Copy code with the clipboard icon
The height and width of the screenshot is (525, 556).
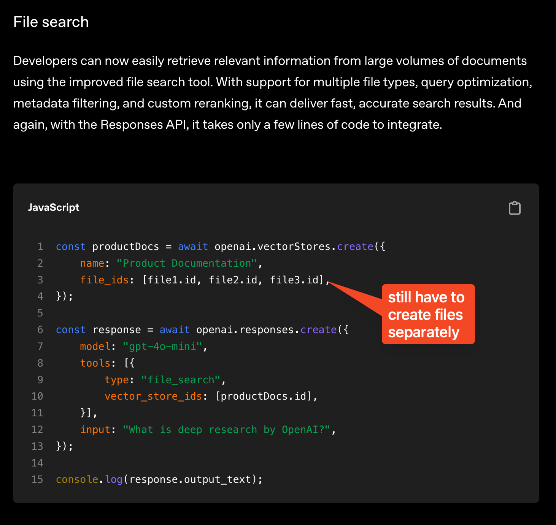pyautogui.click(x=515, y=208)
